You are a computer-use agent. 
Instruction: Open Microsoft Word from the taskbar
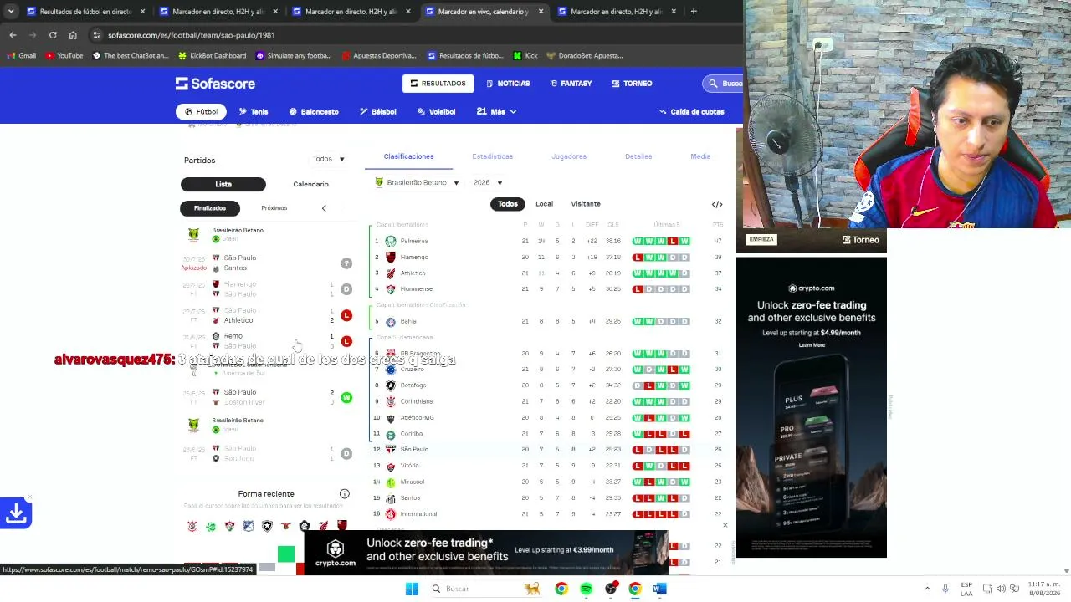point(659,589)
